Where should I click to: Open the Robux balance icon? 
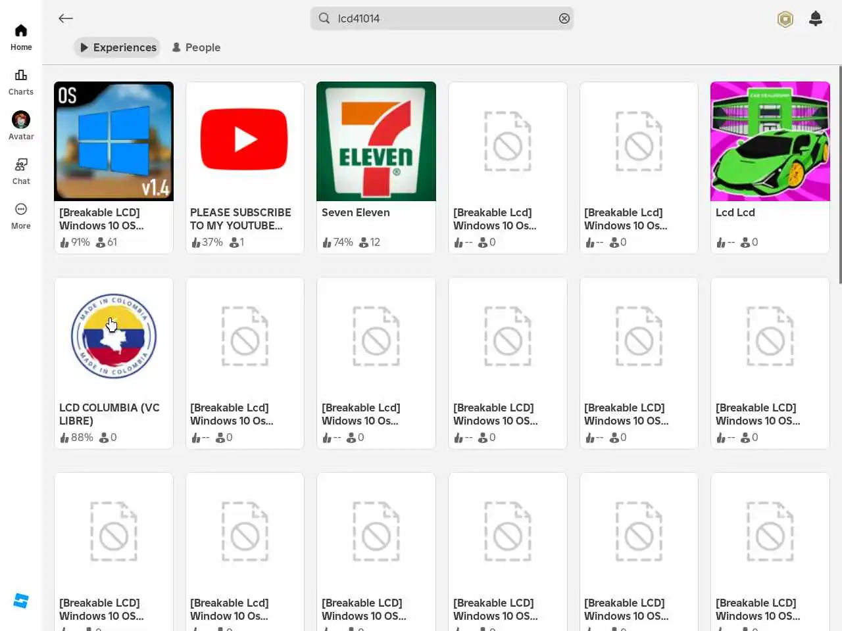(785, 19)
